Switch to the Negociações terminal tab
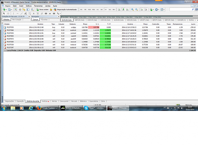This screenshot has height=145, width=198. [x=9, y=101]
